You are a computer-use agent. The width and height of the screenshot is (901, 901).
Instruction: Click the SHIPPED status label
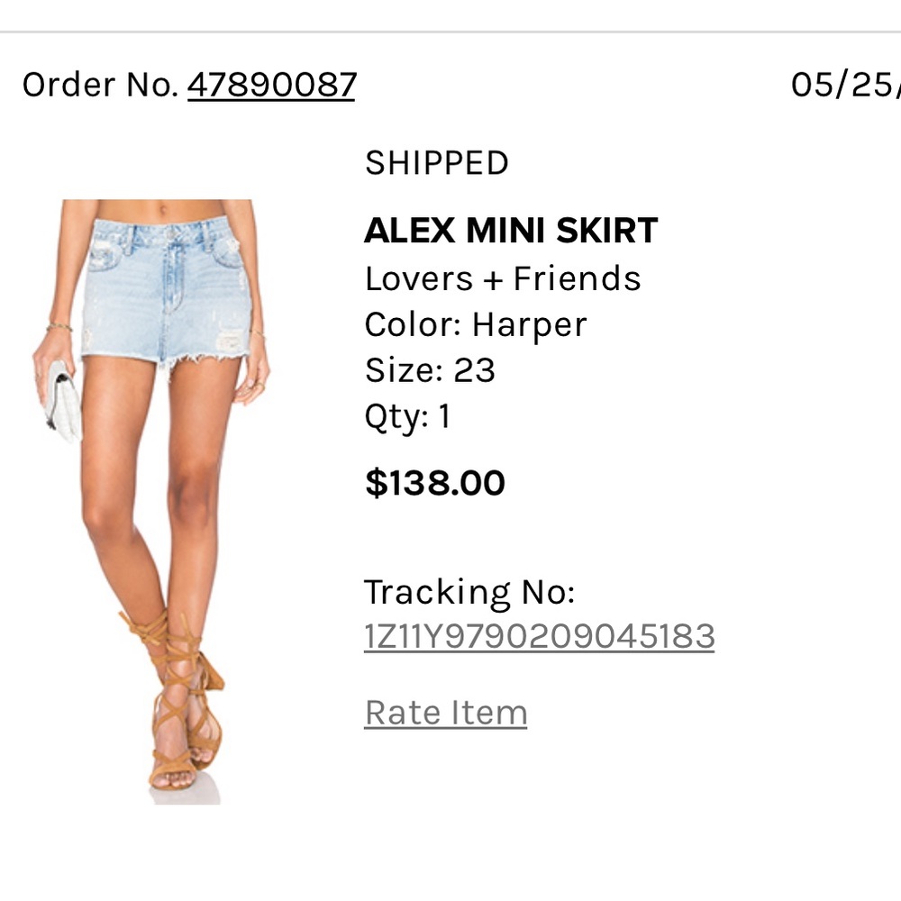pyautogui.click(x=437, y=163)
